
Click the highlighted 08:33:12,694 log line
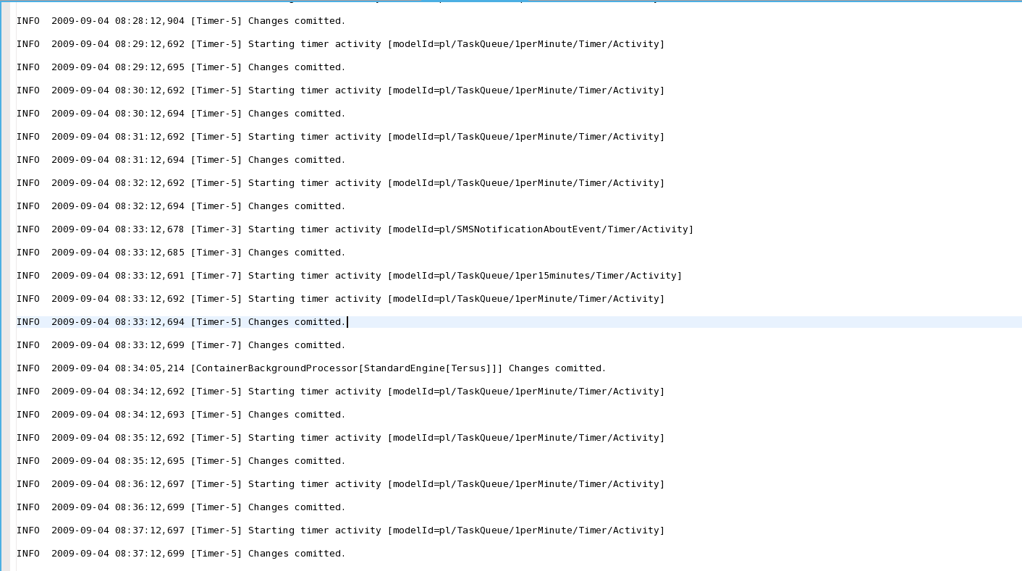[181, 322]
